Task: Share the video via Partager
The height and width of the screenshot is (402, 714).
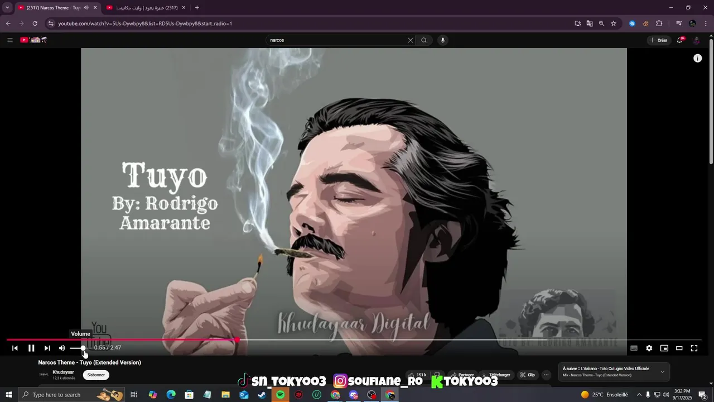Action: [x=462, y=375]
